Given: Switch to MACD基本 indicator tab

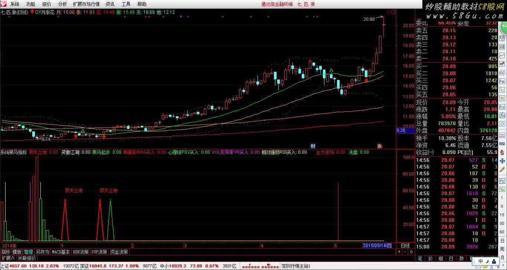Looking at the screenshot, I should pos(61,252).
